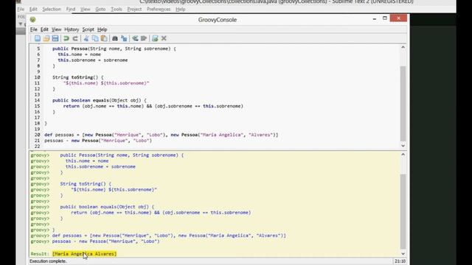Screen dimensions: 472x265
Task: Click the GroovyConsole window title text
Action: (218, 20)
